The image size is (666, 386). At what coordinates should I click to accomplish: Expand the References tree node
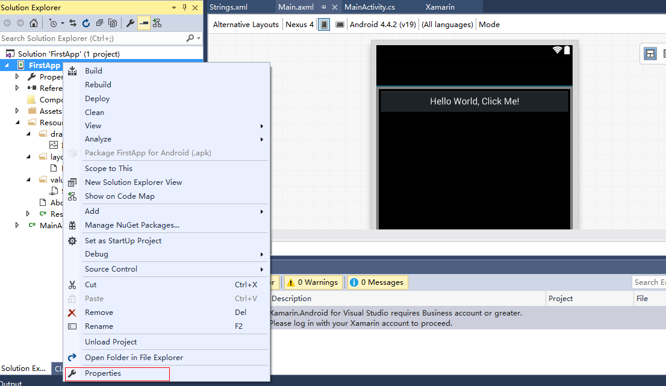(17, 88)
